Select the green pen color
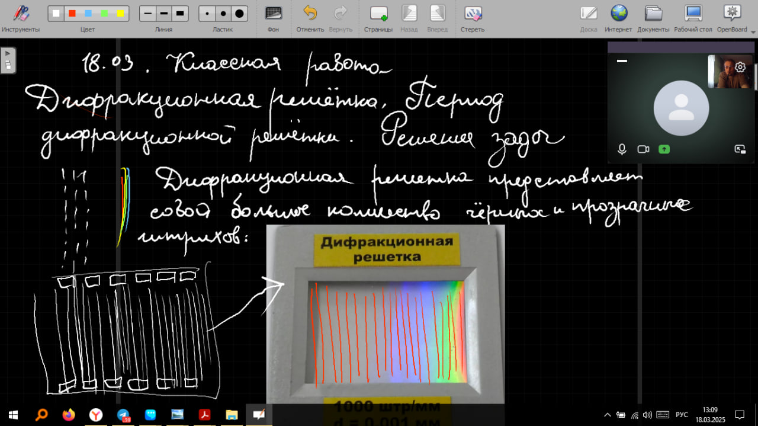 tap(104, 13)
